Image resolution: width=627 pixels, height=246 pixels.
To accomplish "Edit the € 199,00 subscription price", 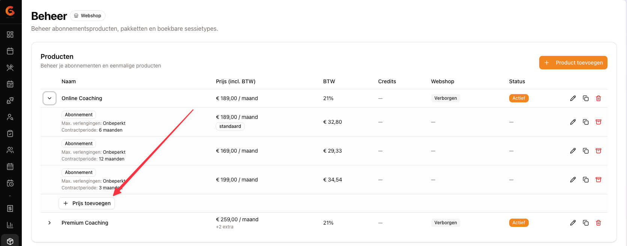I will (573, 180).
